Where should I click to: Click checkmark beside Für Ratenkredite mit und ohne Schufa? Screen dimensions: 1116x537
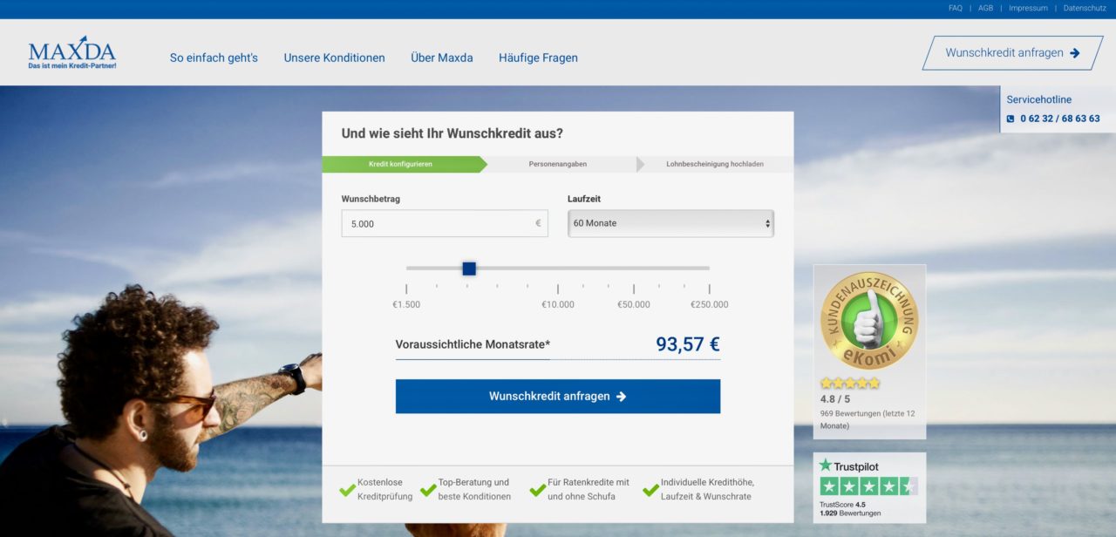click(x=538, y=490)
